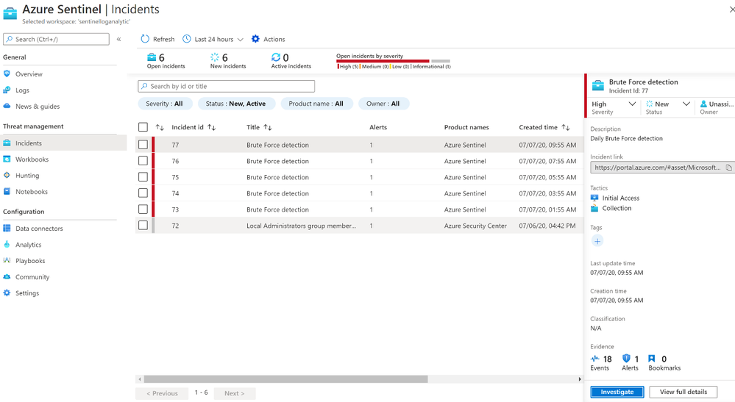The width and height of the screenshot is (735, 402).
Task: Click the Community people icon
Action: point(7,276)
